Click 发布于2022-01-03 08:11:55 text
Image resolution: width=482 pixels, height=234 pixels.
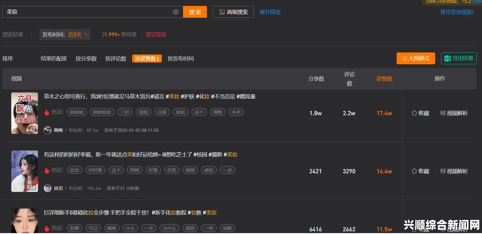pos(131,130)
